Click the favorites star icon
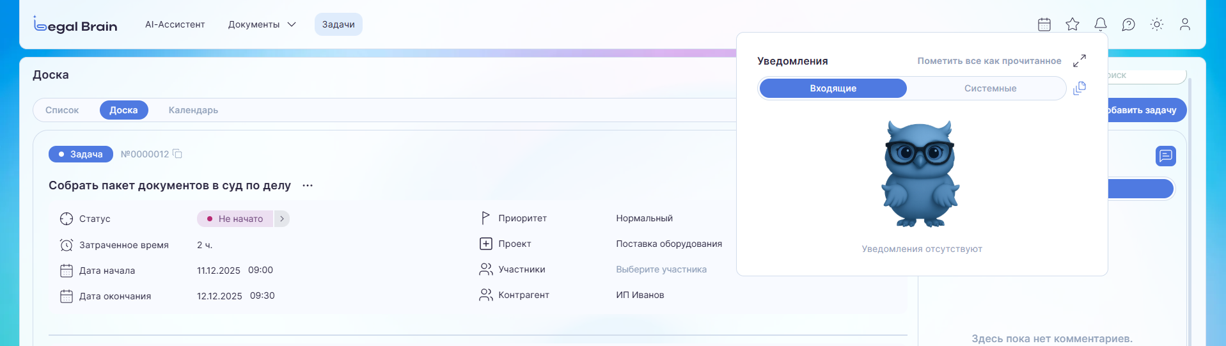1226x346 pixels. tap(1072, 24)
